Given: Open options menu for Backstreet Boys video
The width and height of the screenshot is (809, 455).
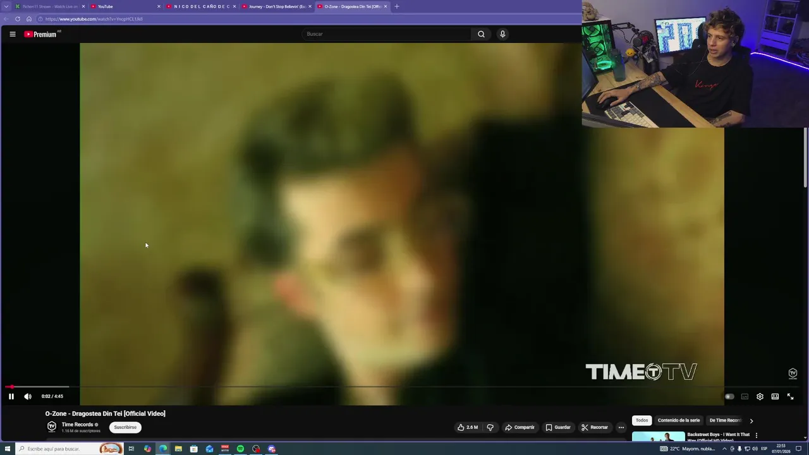Looking at the screenshot, I should 756,435.
